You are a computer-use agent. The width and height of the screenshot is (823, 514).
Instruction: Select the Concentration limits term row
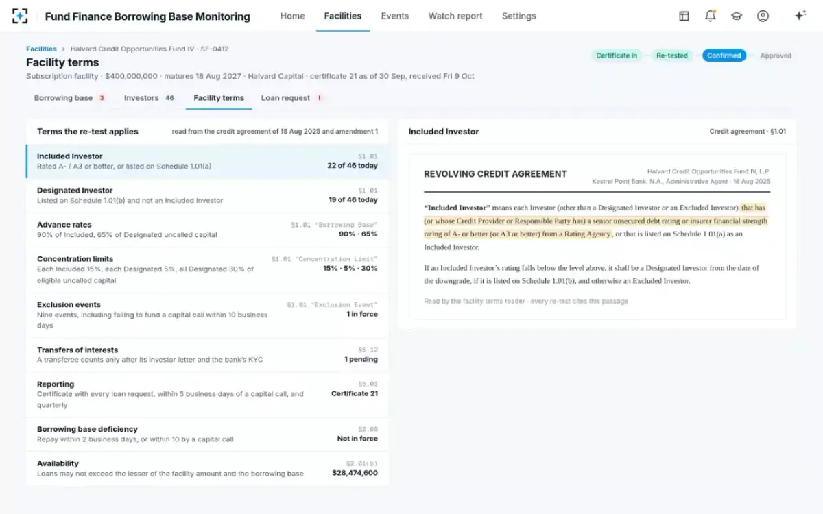tap(207, 270)
